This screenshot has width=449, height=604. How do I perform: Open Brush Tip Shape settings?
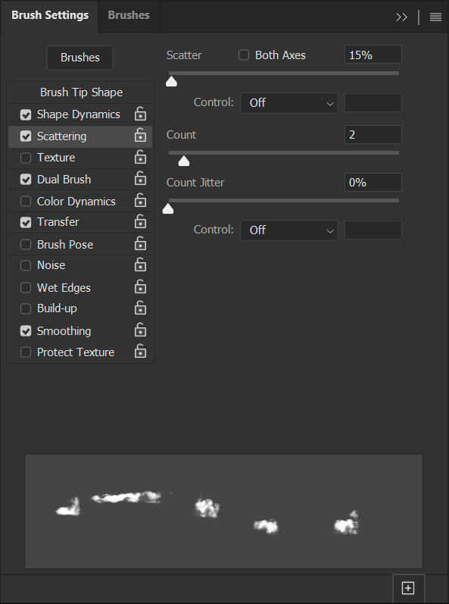pos(81,92)
